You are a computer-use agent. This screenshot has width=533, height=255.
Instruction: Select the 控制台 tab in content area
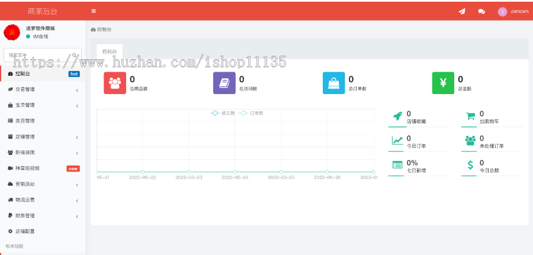pyautogui.click(x=110, y=51)
